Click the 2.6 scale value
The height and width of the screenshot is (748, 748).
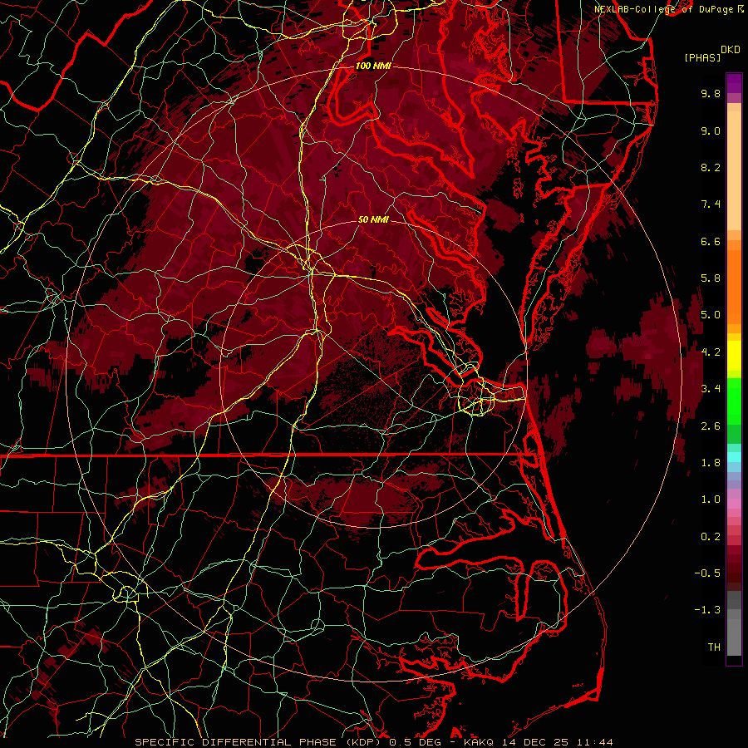pos(711,426)
